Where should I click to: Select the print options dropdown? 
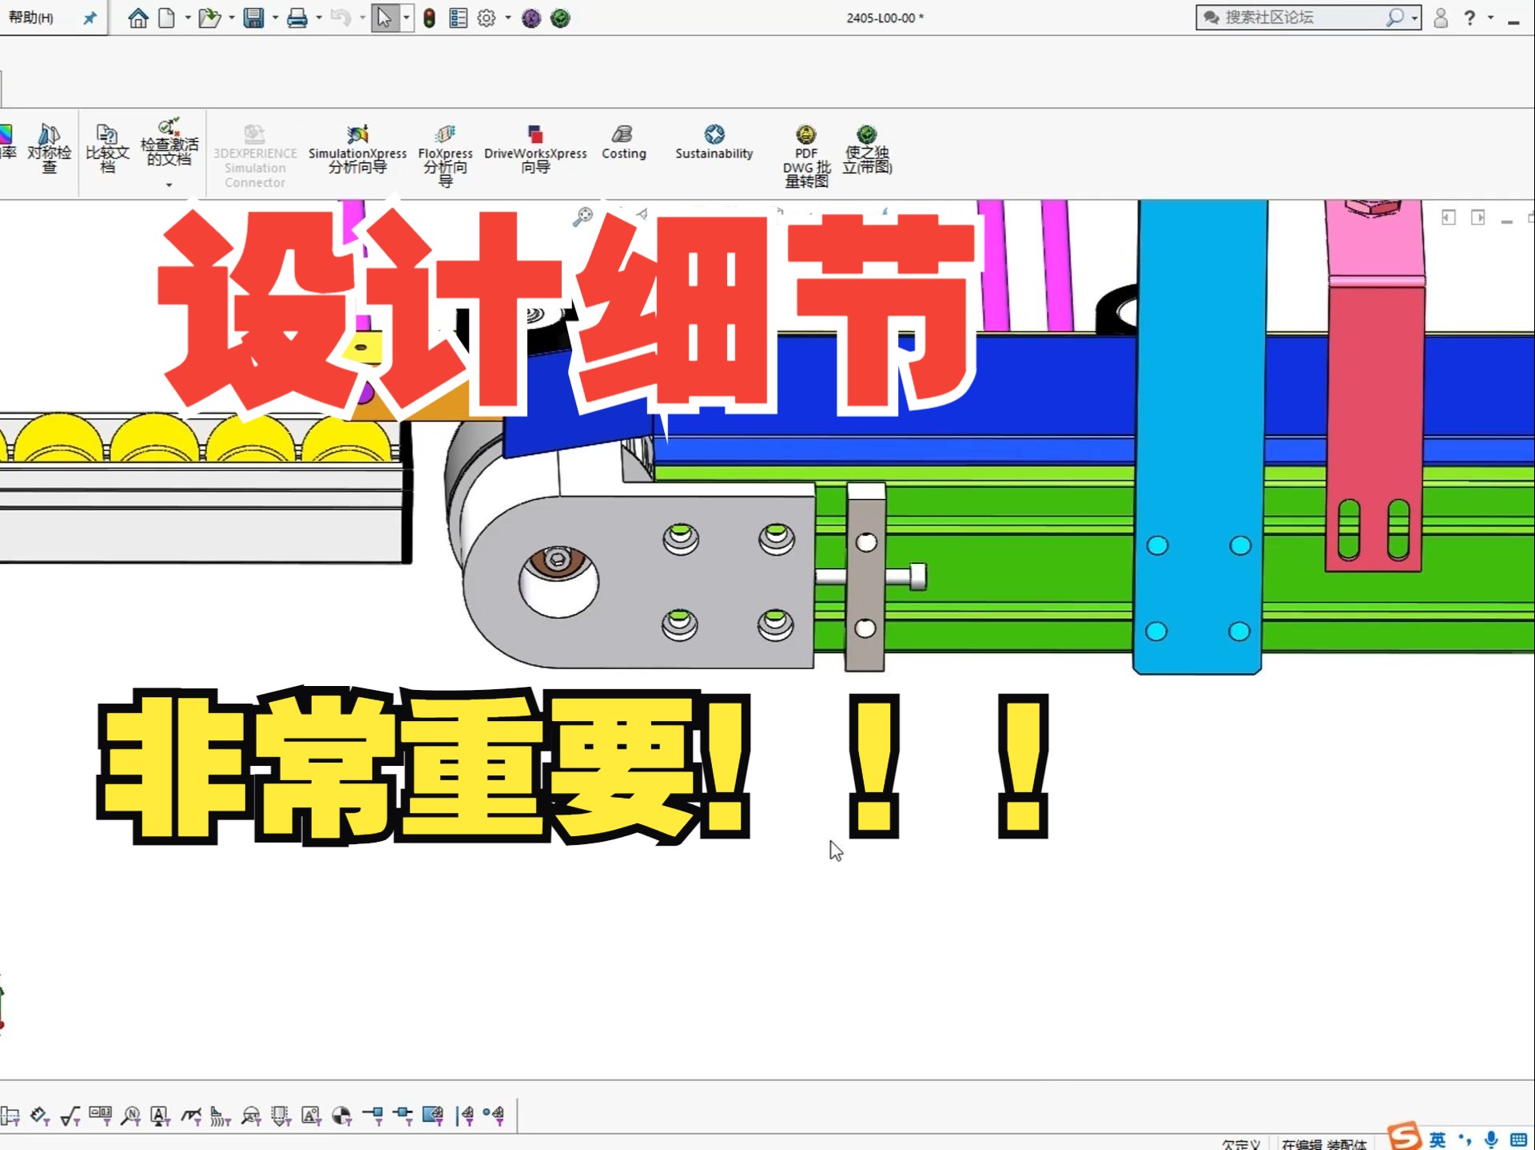click(x=318, y=17)
